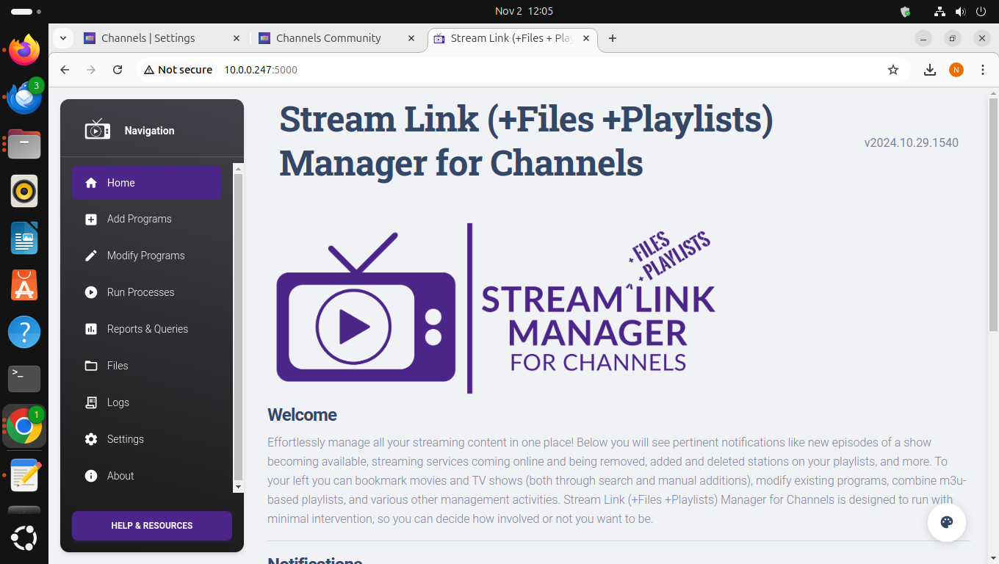Open the Chrome three-dot menu
The image size is (999, 564).
point(983,70)
